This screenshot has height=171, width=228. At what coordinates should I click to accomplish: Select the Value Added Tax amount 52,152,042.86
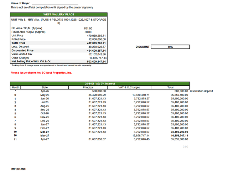click(97, 54)
